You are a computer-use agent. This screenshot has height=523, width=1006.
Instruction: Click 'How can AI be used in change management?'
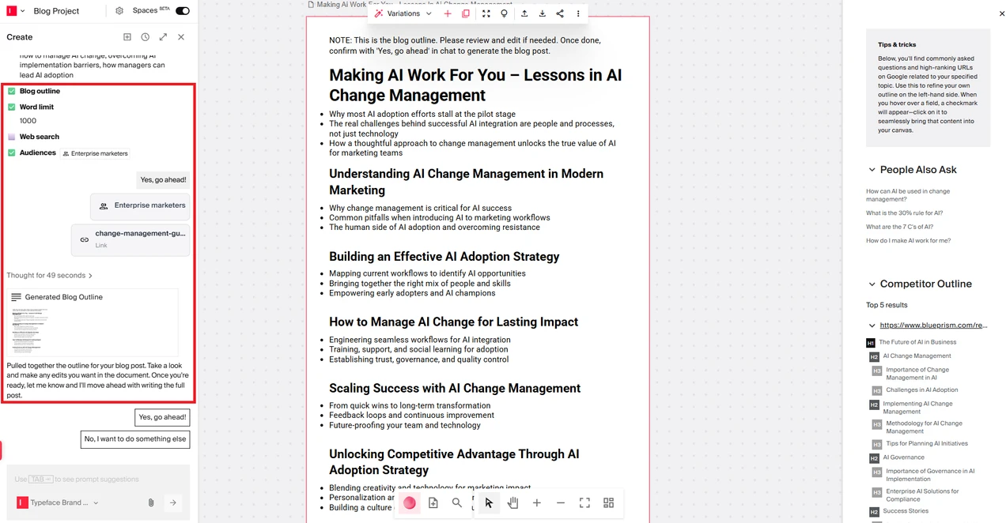point(908,195)
